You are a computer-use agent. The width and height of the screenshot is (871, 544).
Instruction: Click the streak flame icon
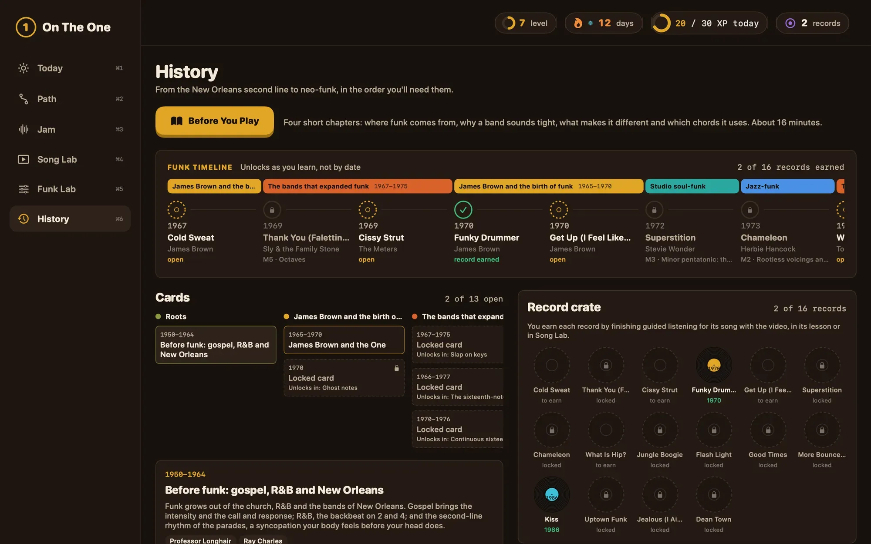point(578,23)
